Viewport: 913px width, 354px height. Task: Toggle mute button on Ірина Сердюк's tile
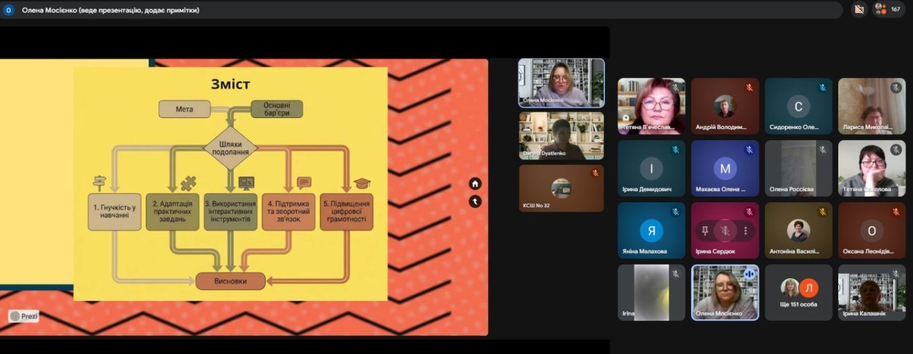pos(725,231)
